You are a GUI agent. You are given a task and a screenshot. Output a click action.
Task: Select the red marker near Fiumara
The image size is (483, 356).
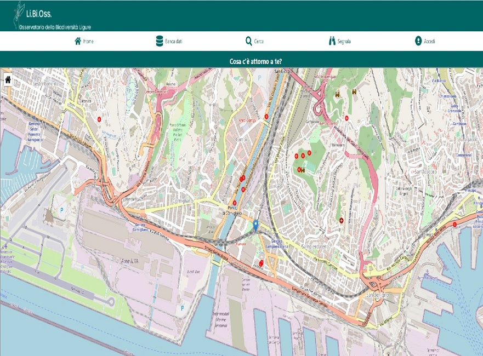(x=262, y=263)
